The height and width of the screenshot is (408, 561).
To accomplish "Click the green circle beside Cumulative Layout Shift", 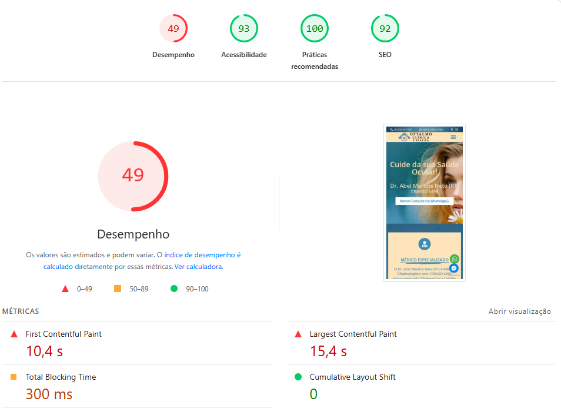I will 298,377.
